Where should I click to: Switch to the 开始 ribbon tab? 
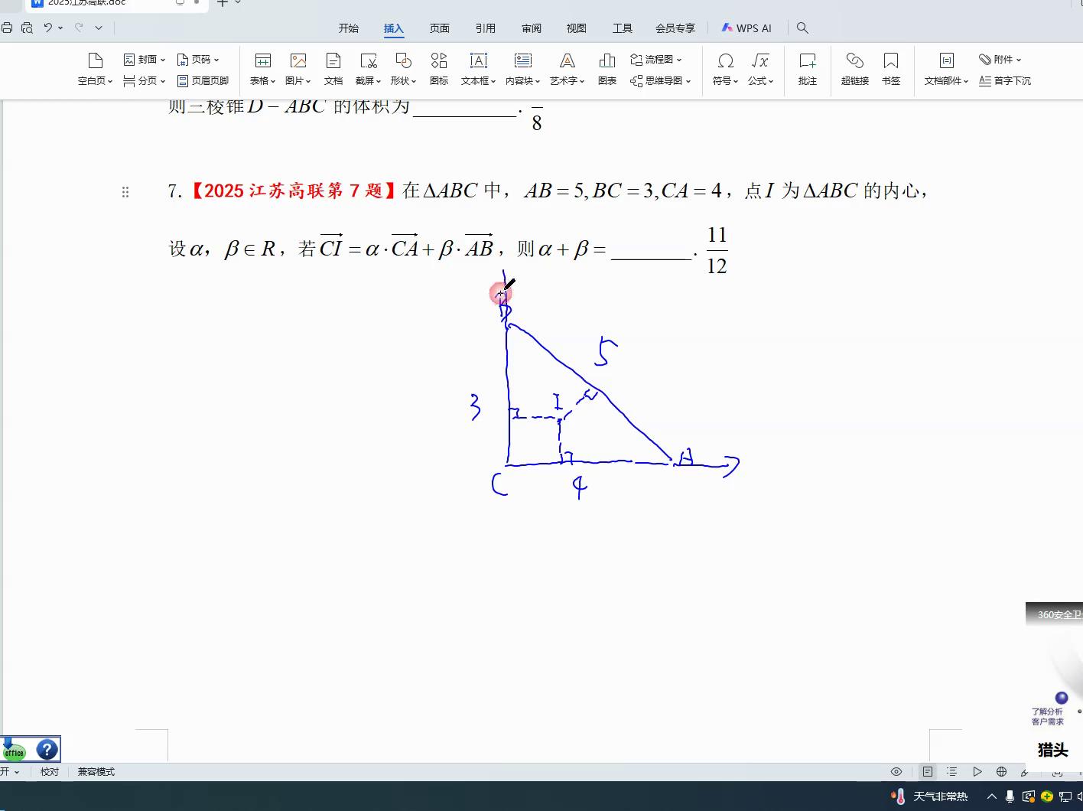tap(349, 28)
